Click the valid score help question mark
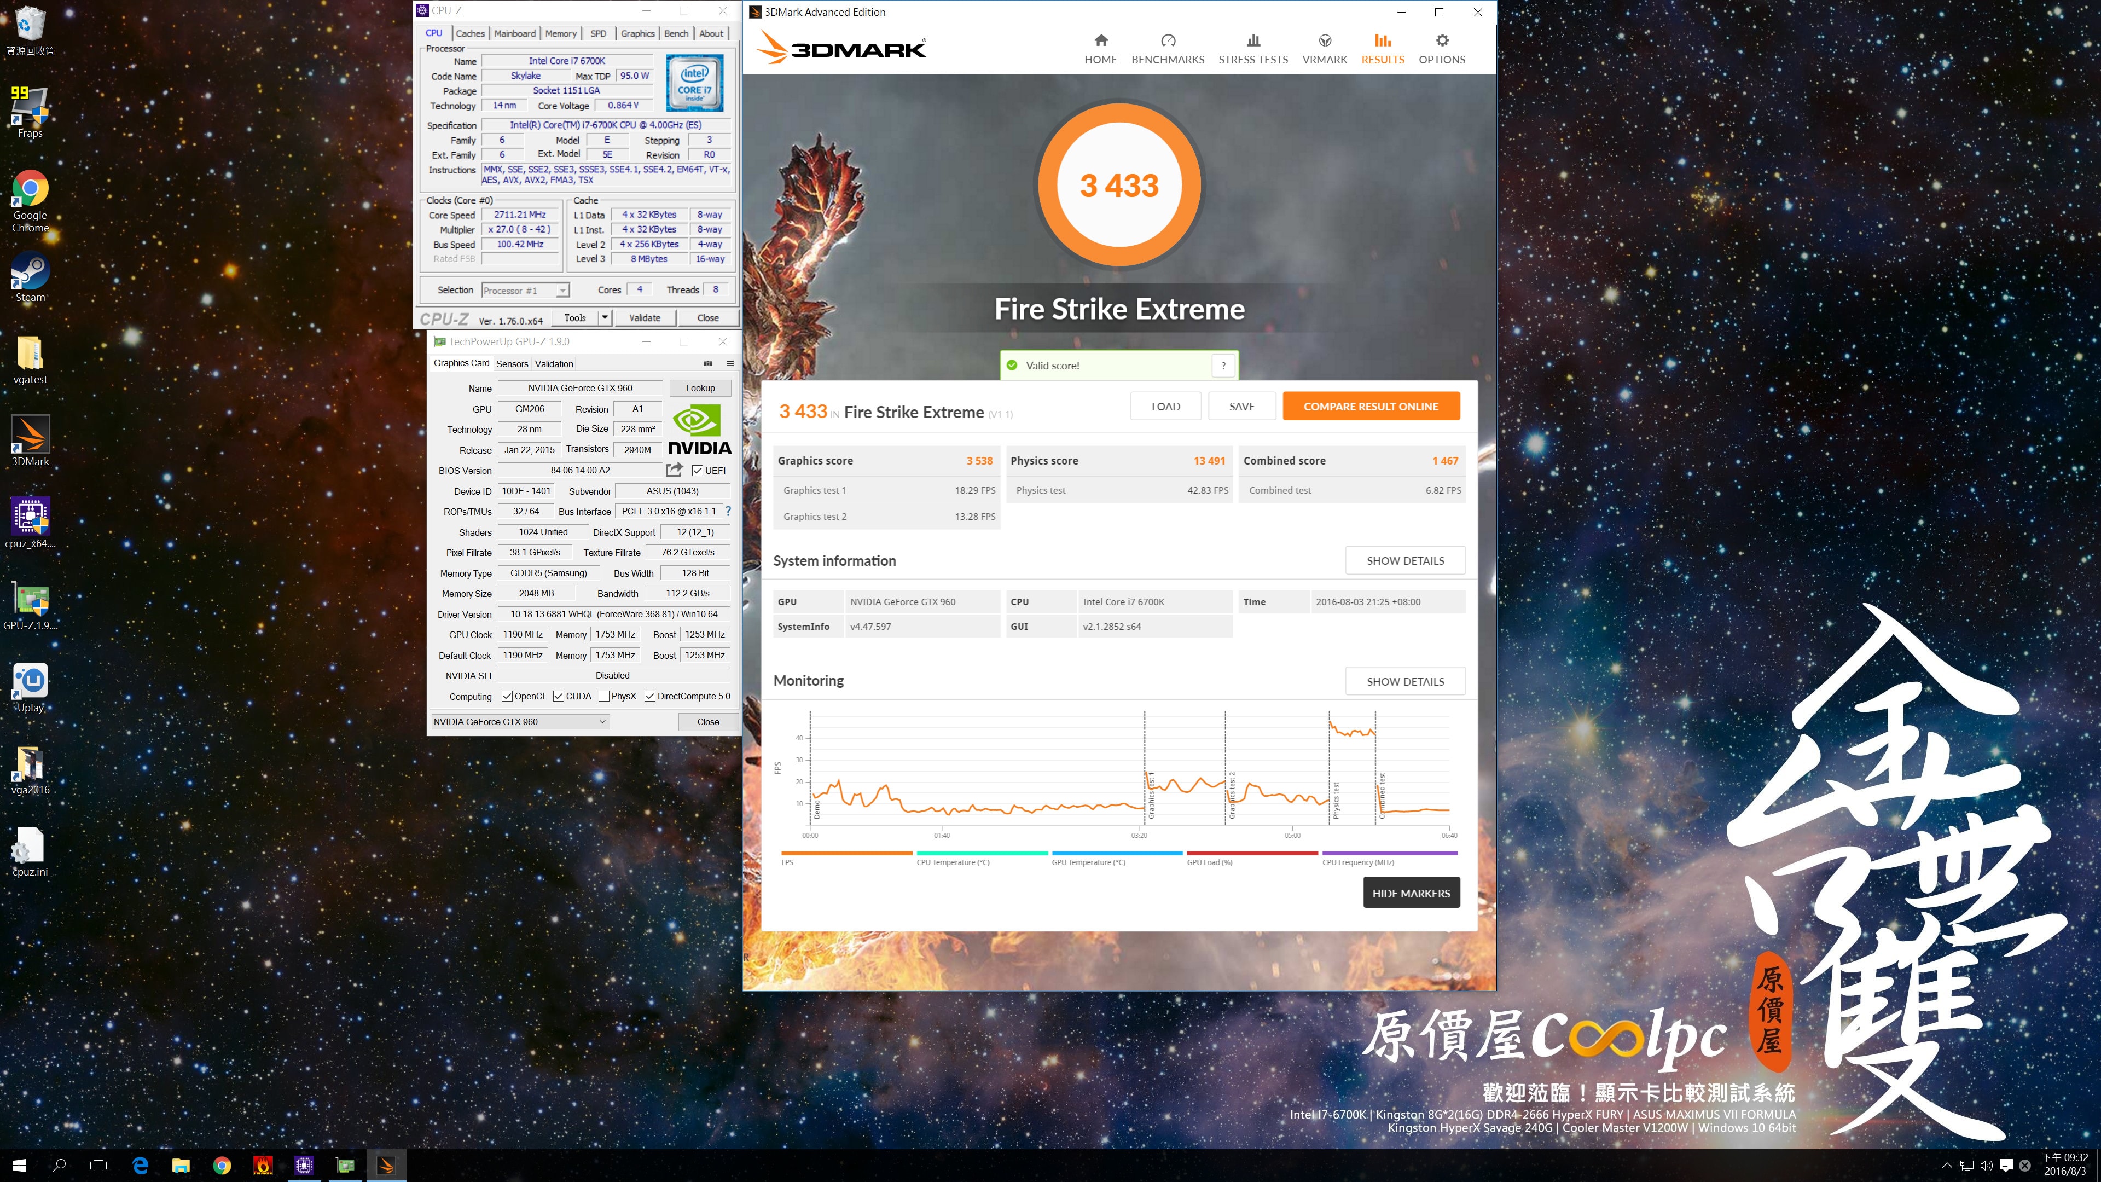 tap(1223, 366)
